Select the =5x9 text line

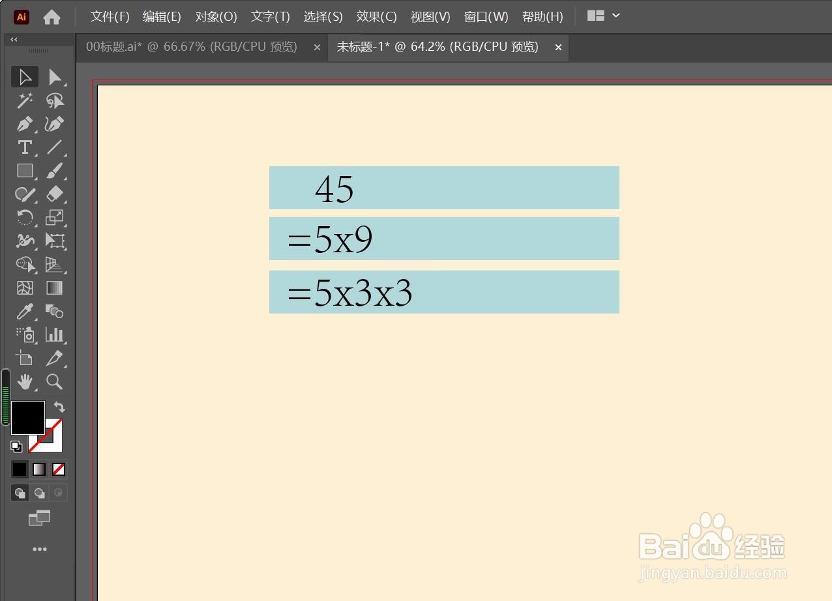(330, 240)
